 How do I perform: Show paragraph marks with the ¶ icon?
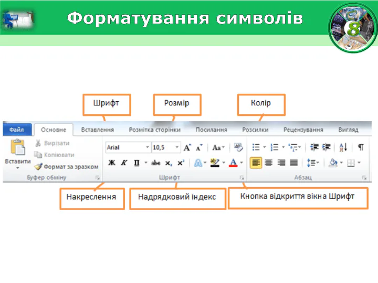tap(361, 147)
